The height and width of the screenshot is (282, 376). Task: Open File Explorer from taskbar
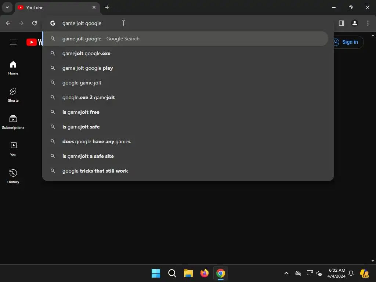point(188,273)
